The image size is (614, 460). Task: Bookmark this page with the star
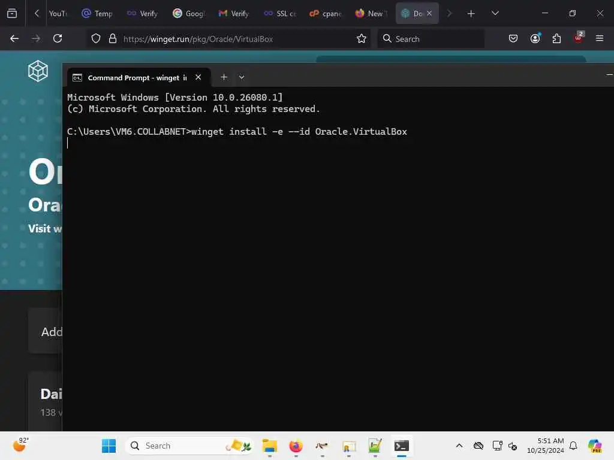(x=362, y=38)
